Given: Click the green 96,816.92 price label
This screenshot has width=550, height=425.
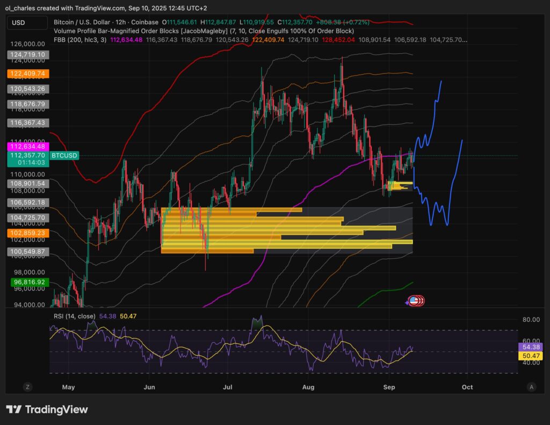Looking at the screenshot, I should click(30, 282).
